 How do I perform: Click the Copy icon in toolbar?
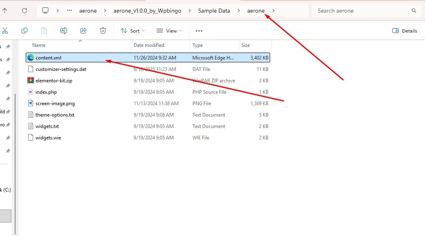coord(25,31)
